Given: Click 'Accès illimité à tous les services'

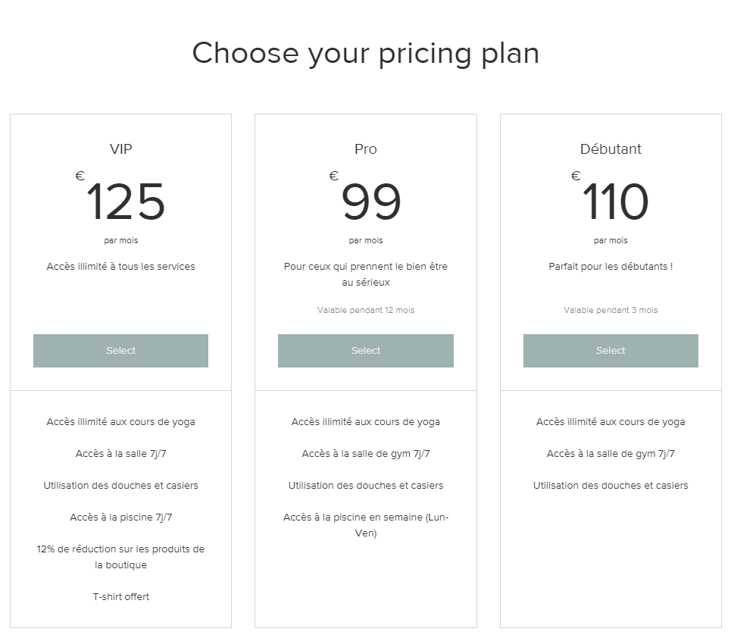Looking at the screenshot, I should (120, 267).
